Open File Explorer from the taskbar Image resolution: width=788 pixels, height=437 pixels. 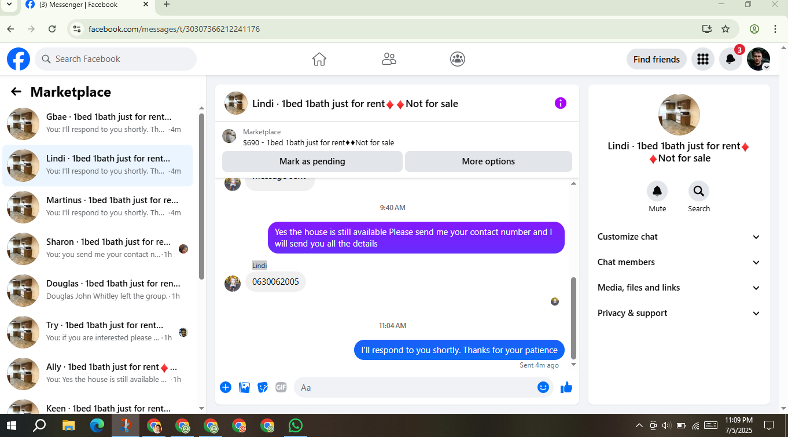pyautogui.click(x=69, y=426)
